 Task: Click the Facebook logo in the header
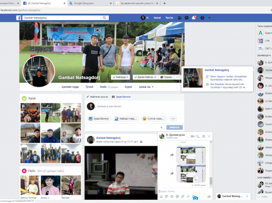click(19, 18)
